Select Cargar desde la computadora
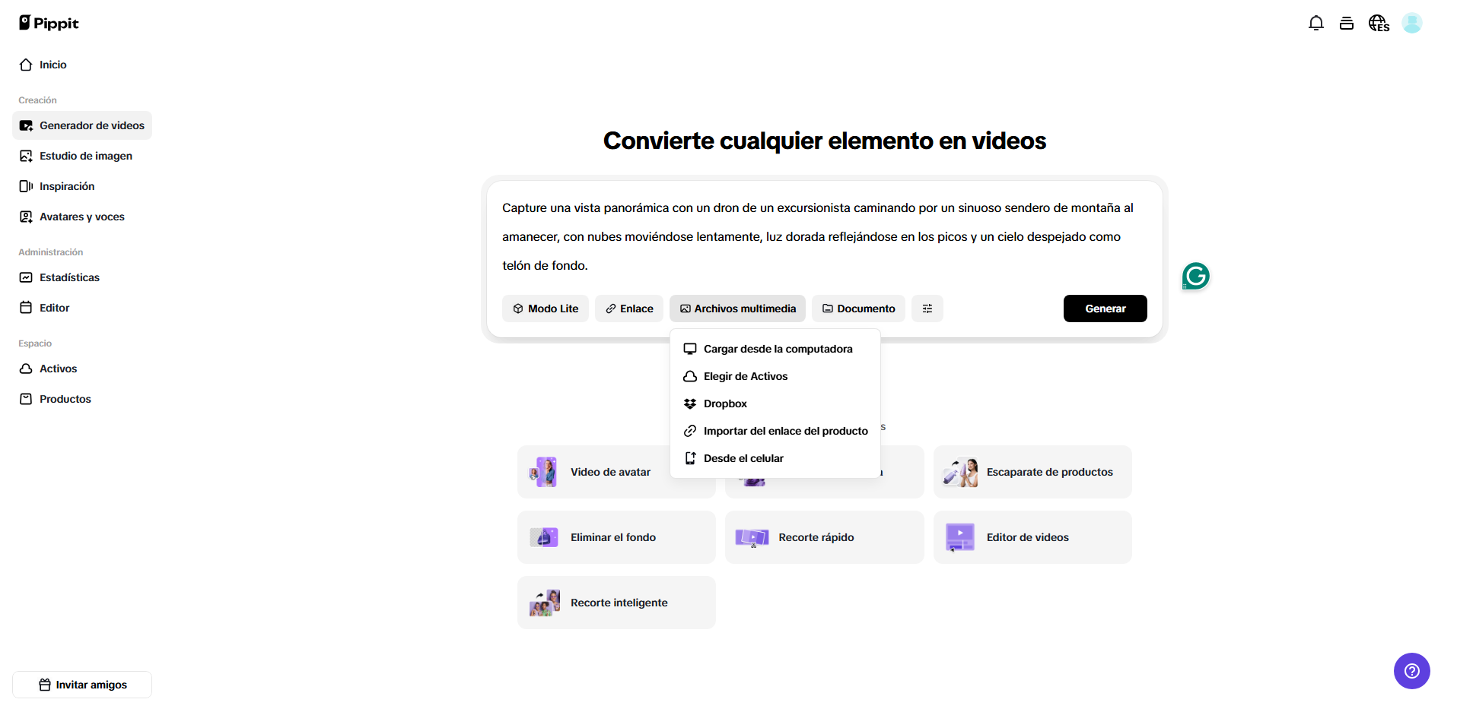The width and height of the screenshot is (1457, 712). pos(777,349)
